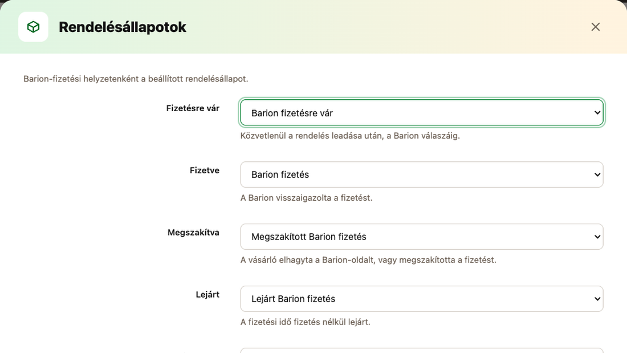Close the Rendelésállapotok dialog

pyautogui.click(x=596, y=27)
